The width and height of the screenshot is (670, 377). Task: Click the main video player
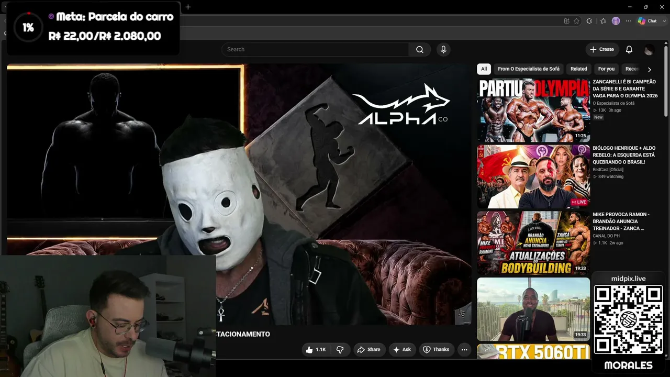[239, 194]
